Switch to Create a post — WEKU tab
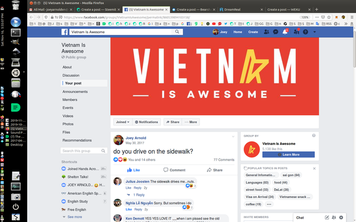The height and width of the screenshot is (222, 356). (289, 9)
